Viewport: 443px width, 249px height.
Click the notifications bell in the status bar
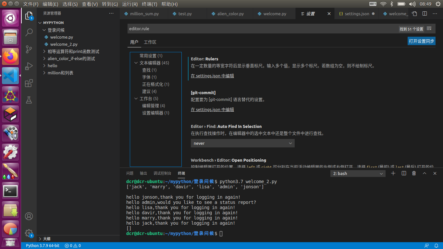[436, 245]
